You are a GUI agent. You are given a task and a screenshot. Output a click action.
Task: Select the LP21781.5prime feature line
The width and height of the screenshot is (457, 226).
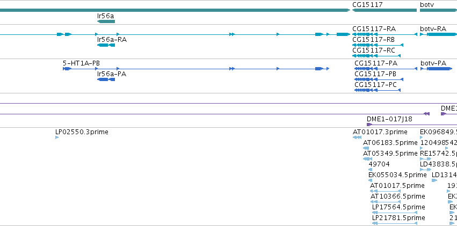click(x=395, y=223)
